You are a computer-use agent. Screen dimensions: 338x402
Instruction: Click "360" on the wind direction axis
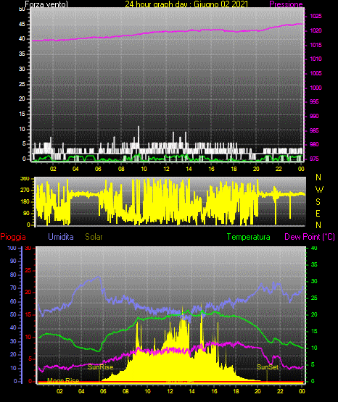pyautogui.click(x=25, y=179)
